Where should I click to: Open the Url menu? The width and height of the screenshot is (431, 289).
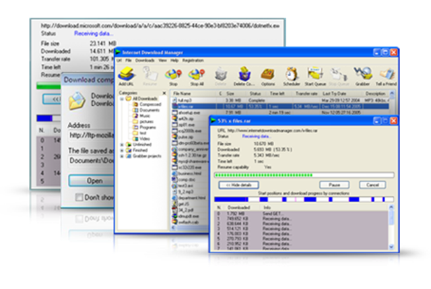tap(119, 60)
